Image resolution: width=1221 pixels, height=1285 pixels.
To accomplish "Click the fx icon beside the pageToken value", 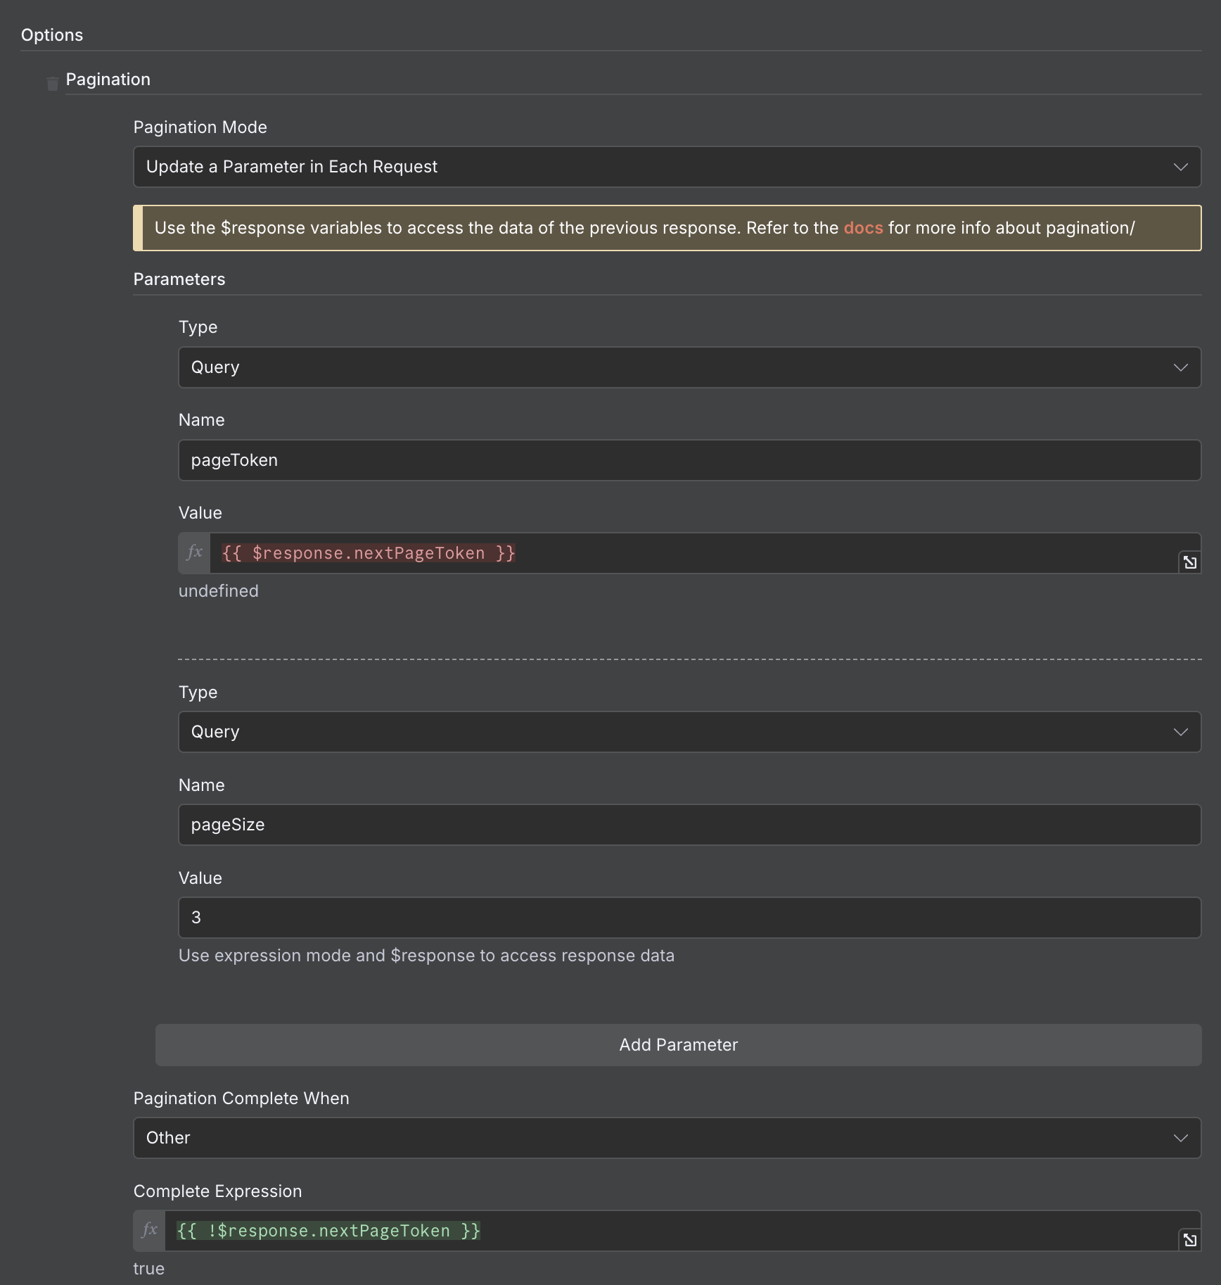I will 194,553.
